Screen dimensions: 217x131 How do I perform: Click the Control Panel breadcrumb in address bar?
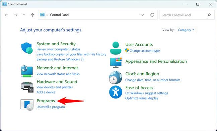pyautogui.click(x=60, y=15)
